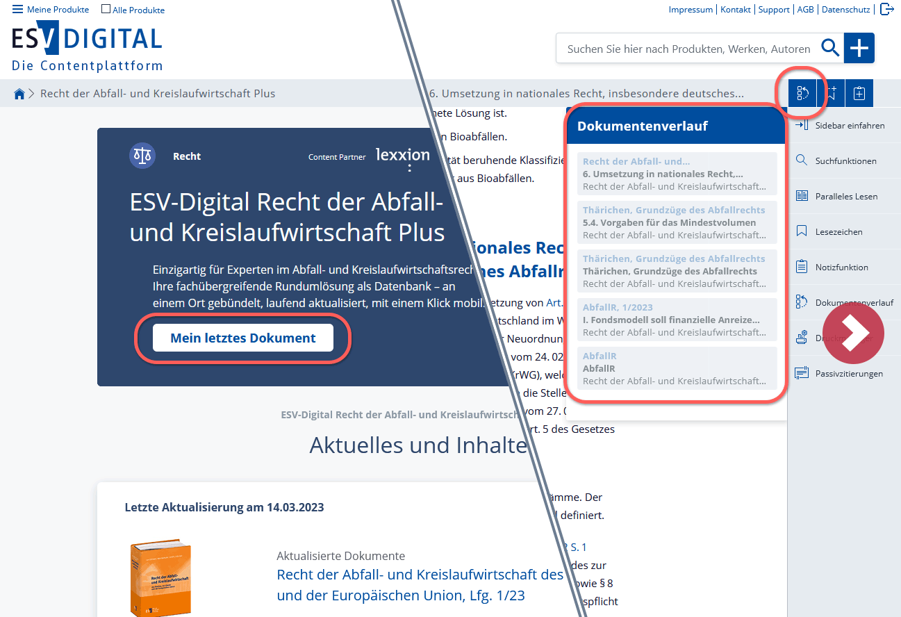Open the Meine Produkte hamburger menu

click(x=19, y=9)
